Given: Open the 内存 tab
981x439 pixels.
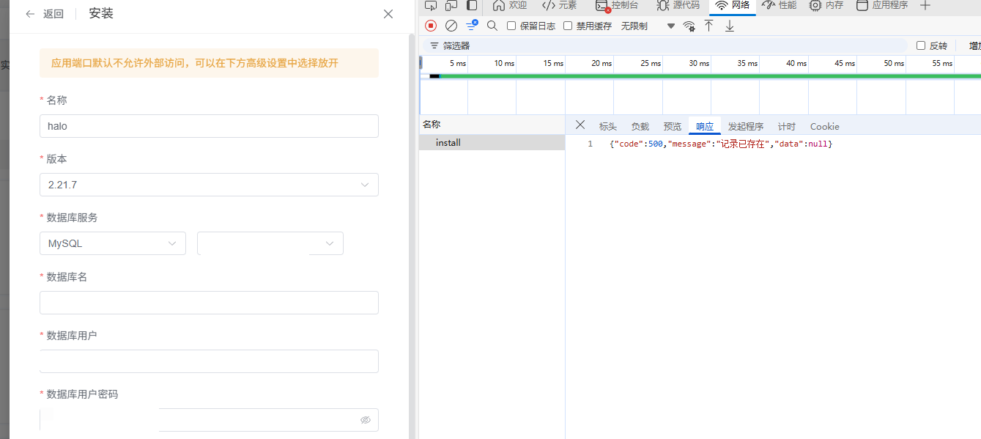Looking at the screenshot, I should click(826, 5).
